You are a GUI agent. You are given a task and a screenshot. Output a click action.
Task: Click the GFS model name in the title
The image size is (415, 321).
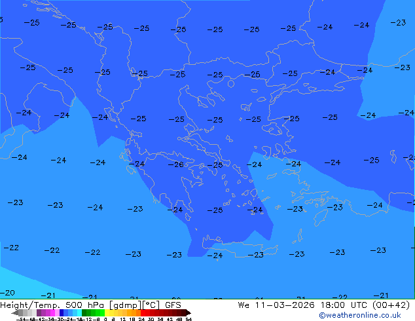click(x=173, y=305)
